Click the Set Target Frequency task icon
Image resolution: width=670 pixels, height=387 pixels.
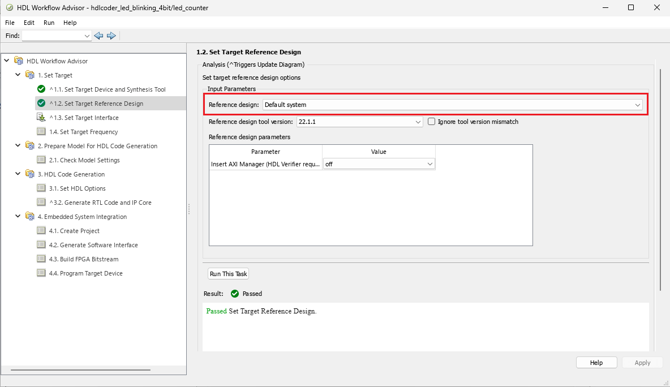tap(41, 132)
